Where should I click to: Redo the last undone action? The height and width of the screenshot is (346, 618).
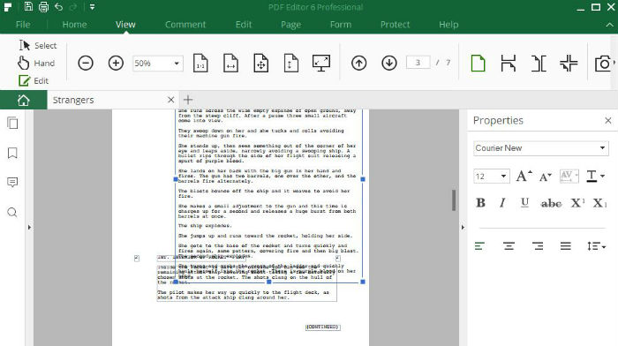73,7
